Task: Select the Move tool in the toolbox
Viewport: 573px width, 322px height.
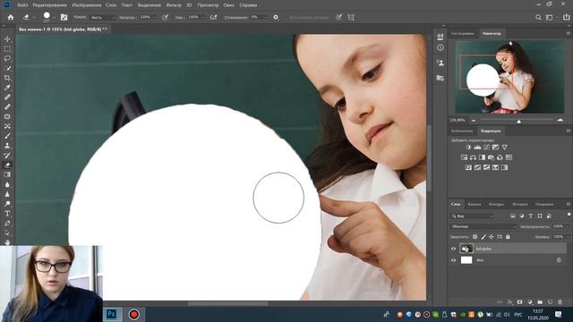Action: [x=7, y=39]
